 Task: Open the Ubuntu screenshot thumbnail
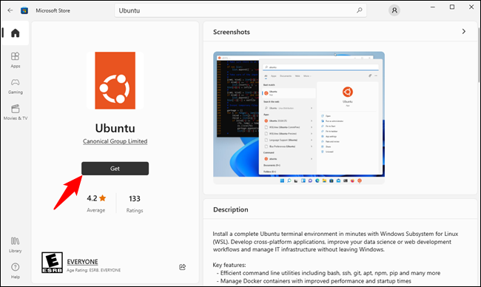pos(299,118)
